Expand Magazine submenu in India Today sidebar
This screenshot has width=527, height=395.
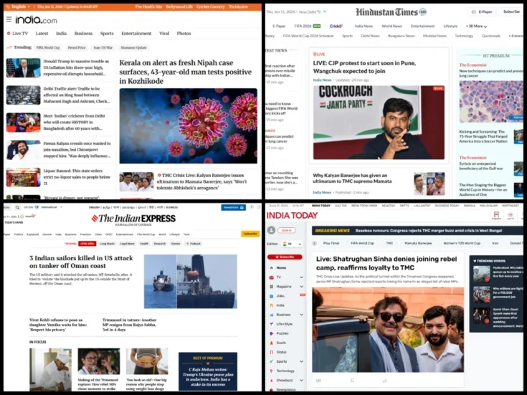(x=301, y=287)
